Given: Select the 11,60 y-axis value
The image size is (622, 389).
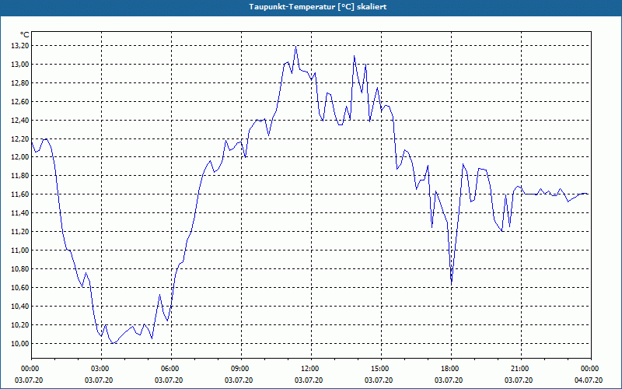Looking at the screenshot, I should click(x=20, y=194).
